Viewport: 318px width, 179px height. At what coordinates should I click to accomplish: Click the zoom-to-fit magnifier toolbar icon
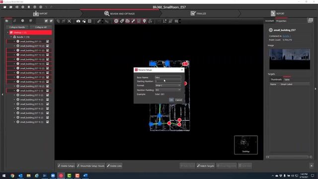69,21
